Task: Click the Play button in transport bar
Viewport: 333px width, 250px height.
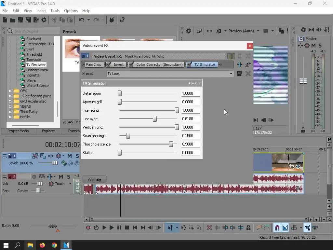Action: point(111,228)
